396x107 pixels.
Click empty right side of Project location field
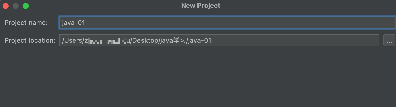(x=295, y=40)
